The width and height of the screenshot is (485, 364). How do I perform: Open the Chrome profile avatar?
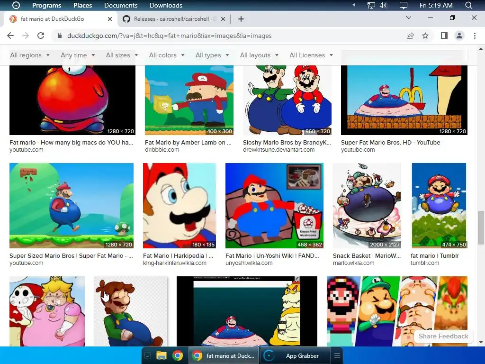[x=459, y=36]
